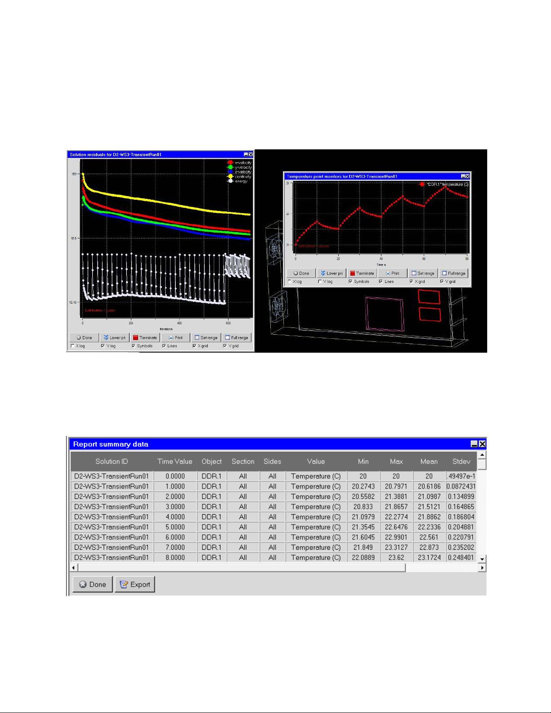Click Done in Report summary data window

pos(93,584)
